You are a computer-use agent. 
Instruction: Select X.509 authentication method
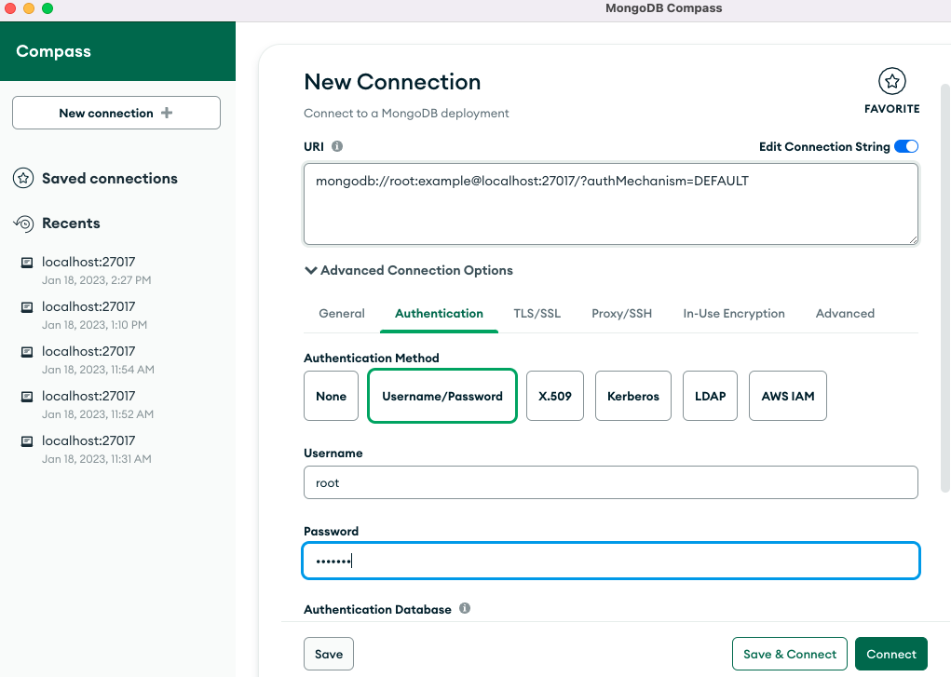(x=555, y=396)
